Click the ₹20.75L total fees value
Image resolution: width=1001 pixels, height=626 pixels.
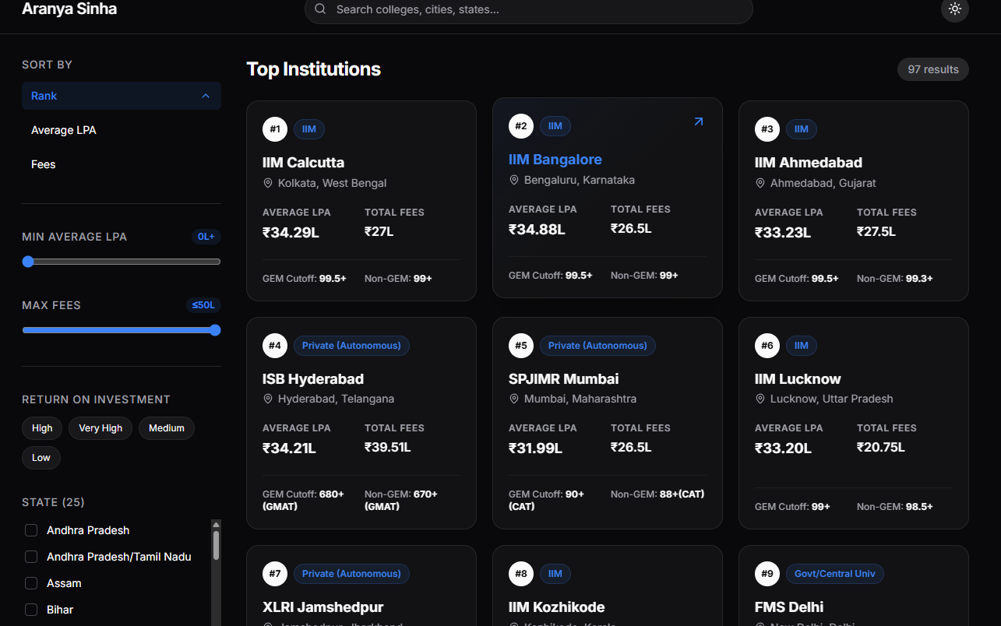tap(880, 448)
